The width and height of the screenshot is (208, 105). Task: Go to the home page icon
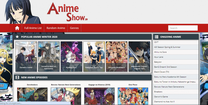coord(17,28)
